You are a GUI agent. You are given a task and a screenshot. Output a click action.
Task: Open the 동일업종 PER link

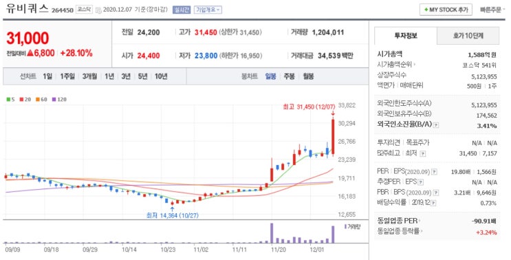point(398,221)
